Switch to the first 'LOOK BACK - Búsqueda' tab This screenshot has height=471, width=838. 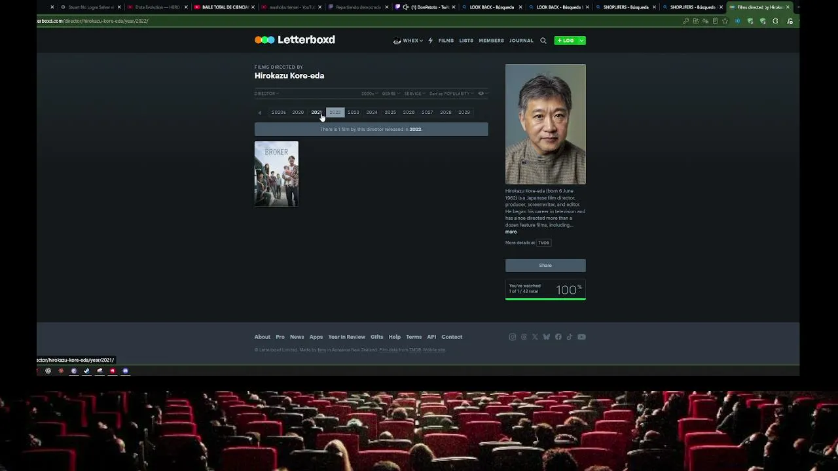click(491, 7)
